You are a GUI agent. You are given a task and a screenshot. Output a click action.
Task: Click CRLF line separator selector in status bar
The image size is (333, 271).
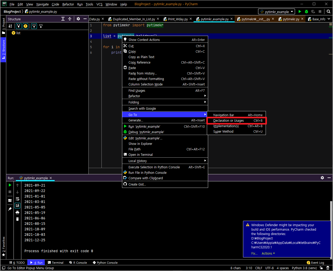point(259,268)
